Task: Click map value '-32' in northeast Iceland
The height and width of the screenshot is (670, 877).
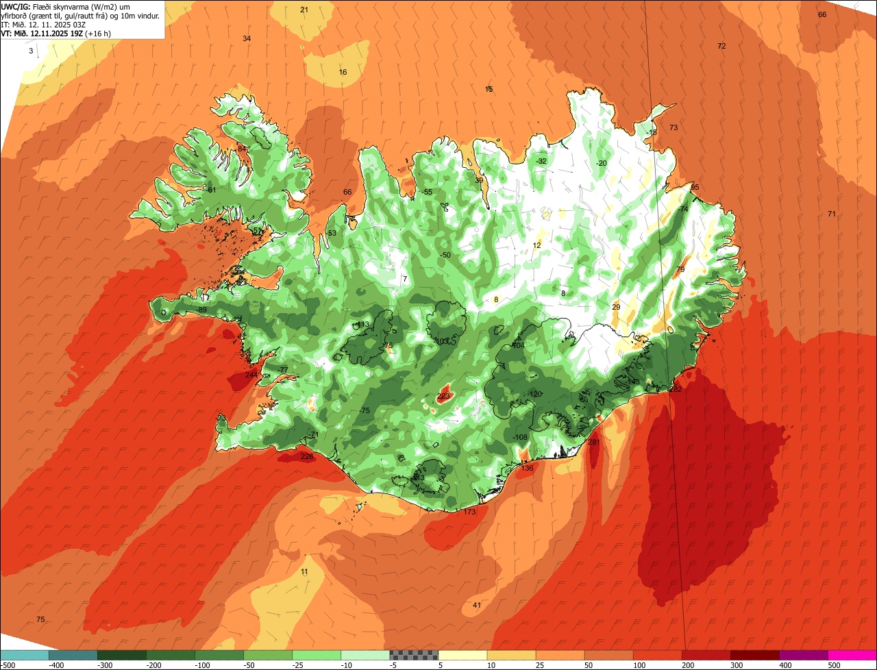Action: tap(541, 161)
